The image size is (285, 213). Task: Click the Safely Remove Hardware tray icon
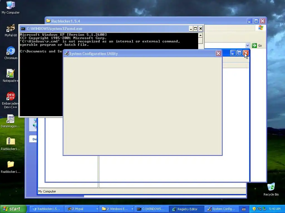(x=264, y=209)
